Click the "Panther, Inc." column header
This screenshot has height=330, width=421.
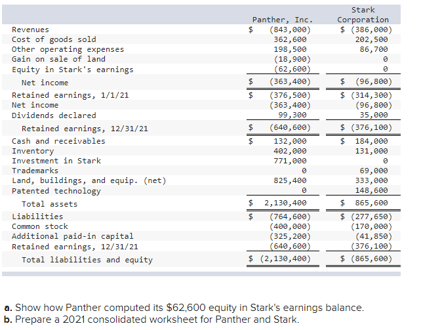click(283, 20)
